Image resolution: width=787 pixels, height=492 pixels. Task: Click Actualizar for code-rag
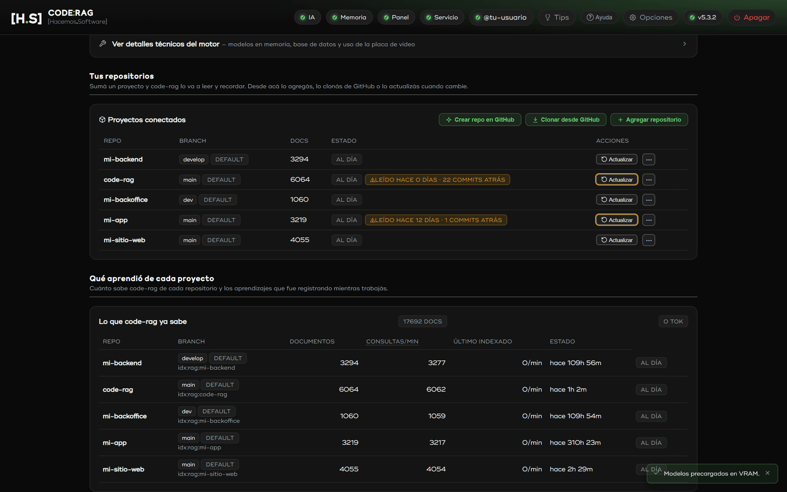coord(616,180)
